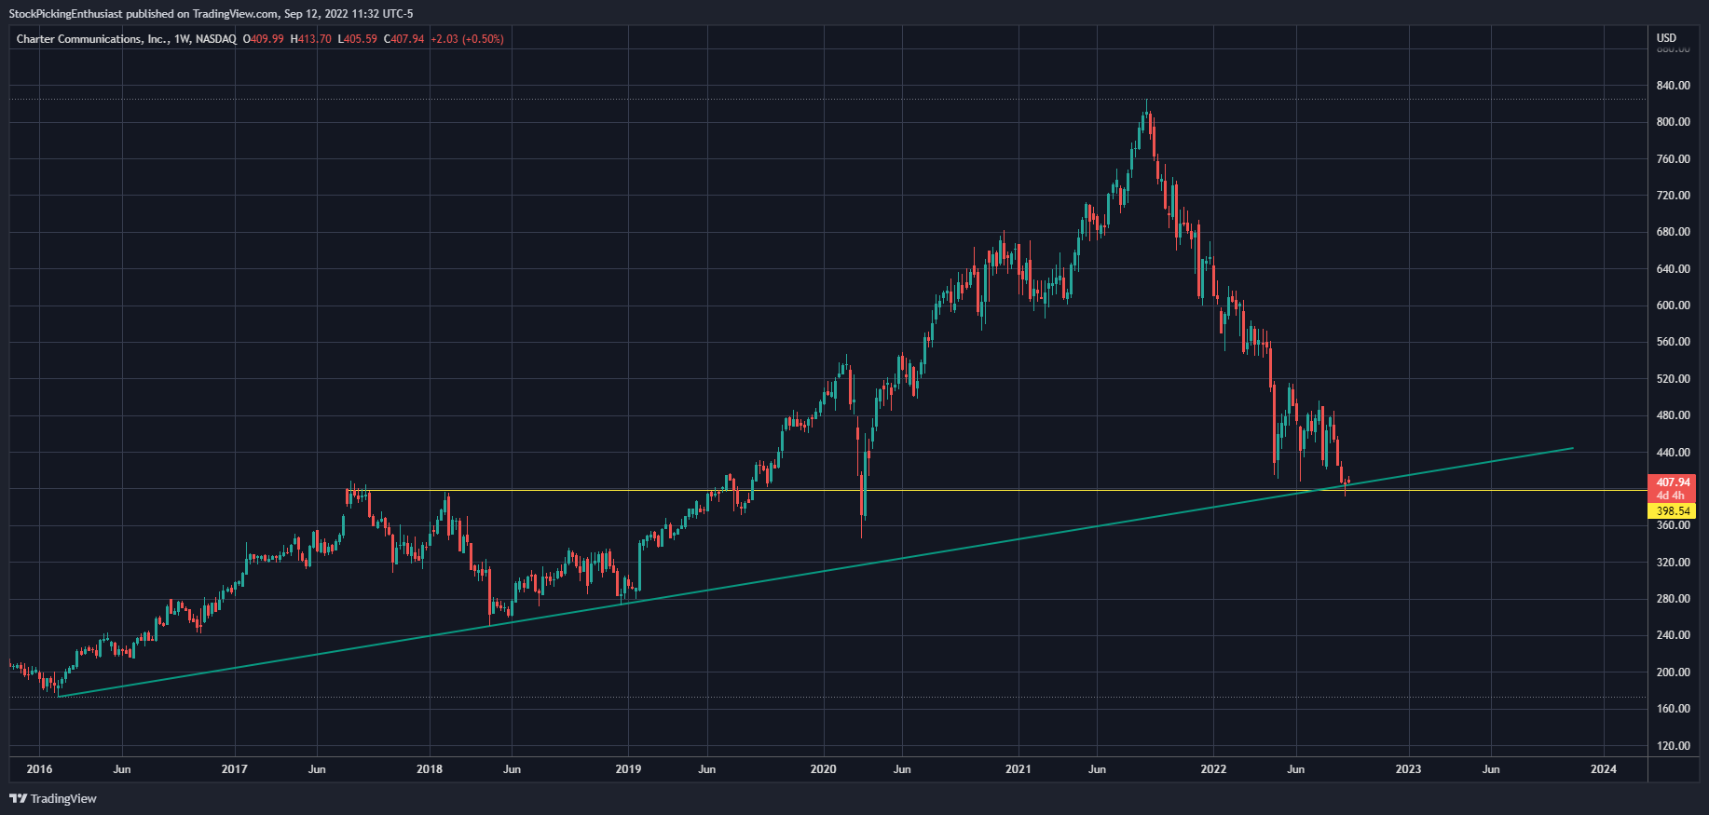Click the 680.00 price axis label
Screen dimensions: 1709x815
pos(1673,232)
